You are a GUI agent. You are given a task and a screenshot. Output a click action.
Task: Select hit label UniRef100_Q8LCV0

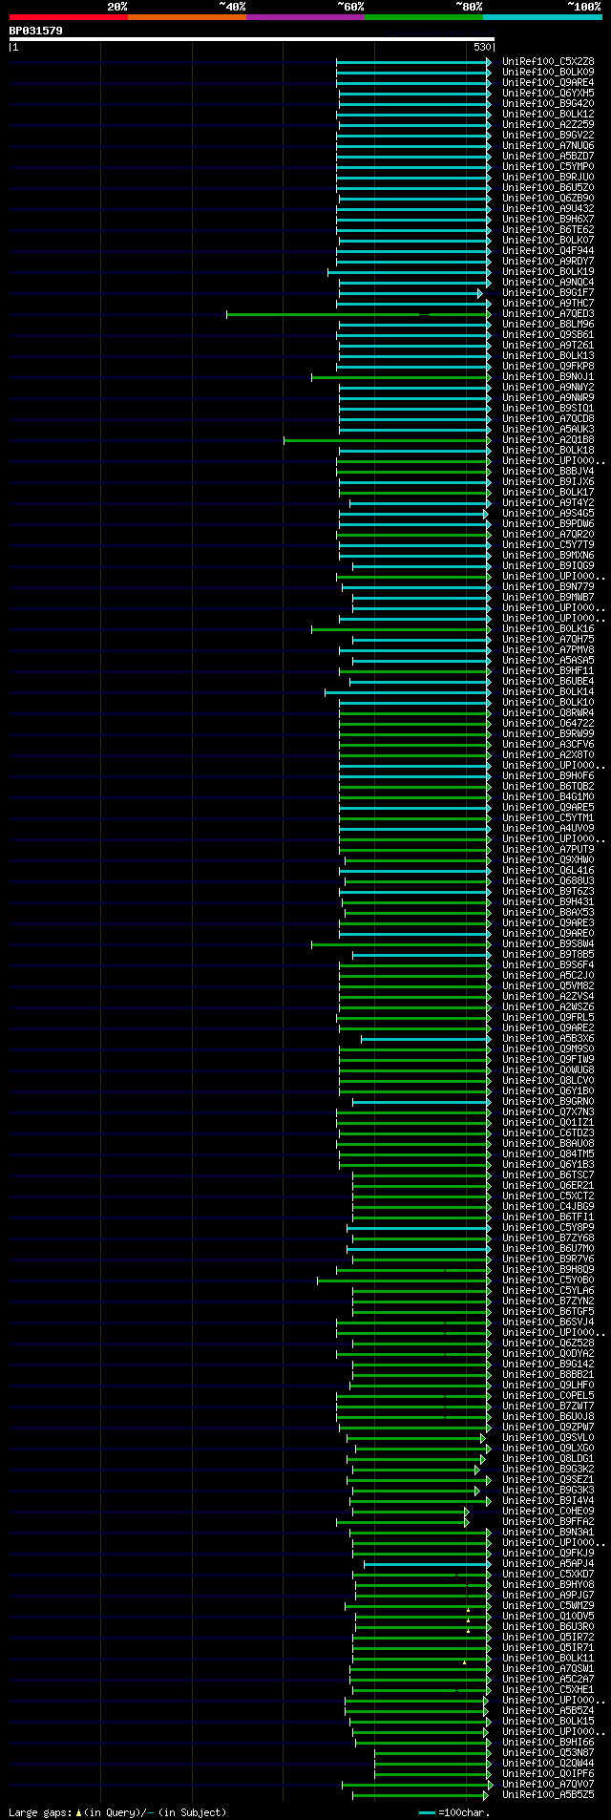[x=548, y=1080]
